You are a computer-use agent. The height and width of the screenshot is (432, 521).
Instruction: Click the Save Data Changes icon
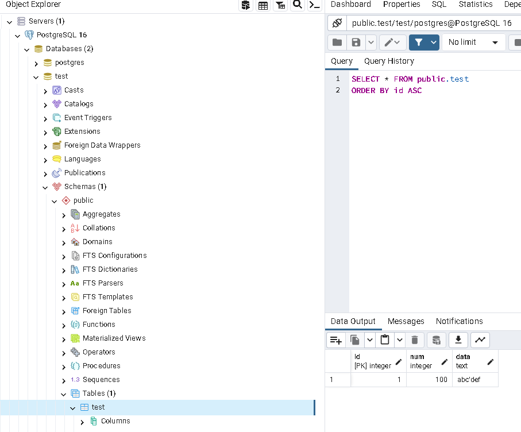[x=436, y=340]
